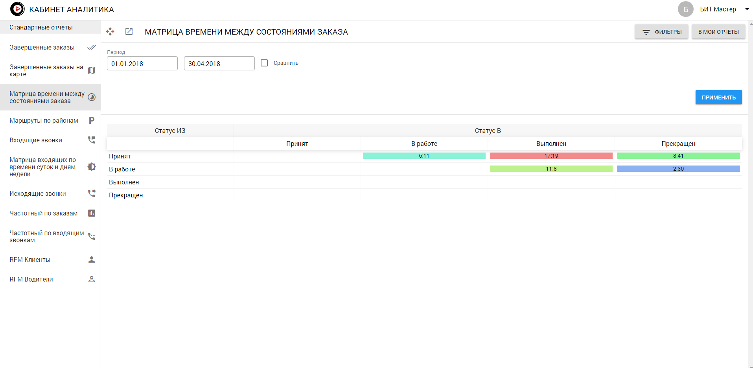Open report in new window icon
This screenshot has width=753, height=368.
[129, 31]
